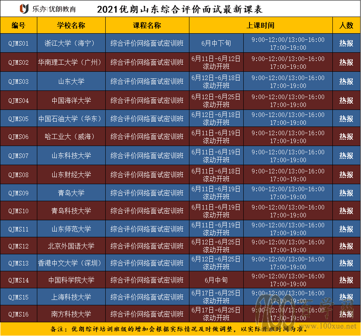This screenshot has height=336, width=361.
Task: Select the QJMS08 code cell
Action: click(18, 175)
